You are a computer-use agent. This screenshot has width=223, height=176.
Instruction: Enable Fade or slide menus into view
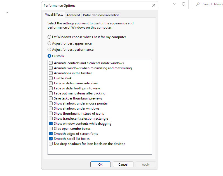pyautogui.click(x=51, y=83)
